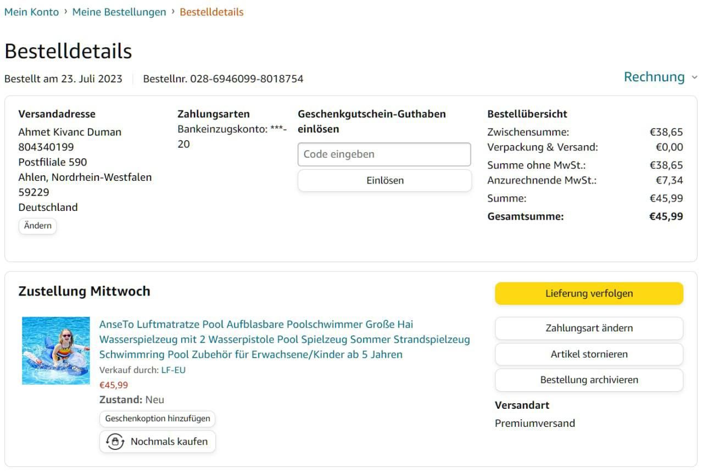This screenshot has height=473, width=703.
Task: Select Zahlungsart ändern button
Action: (x=589, y=329)
